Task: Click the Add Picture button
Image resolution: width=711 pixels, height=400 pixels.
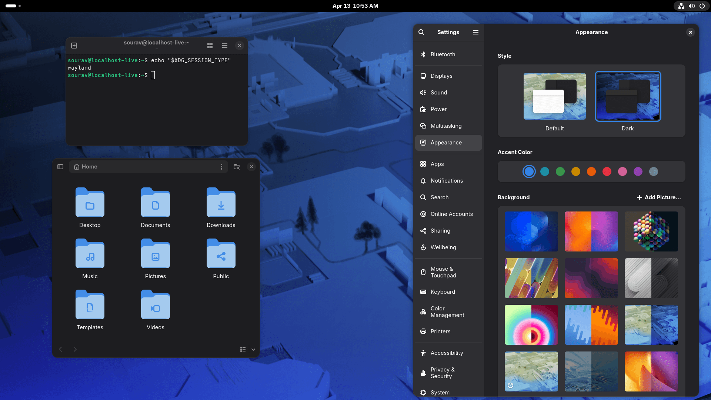Action: pos(659,197)
